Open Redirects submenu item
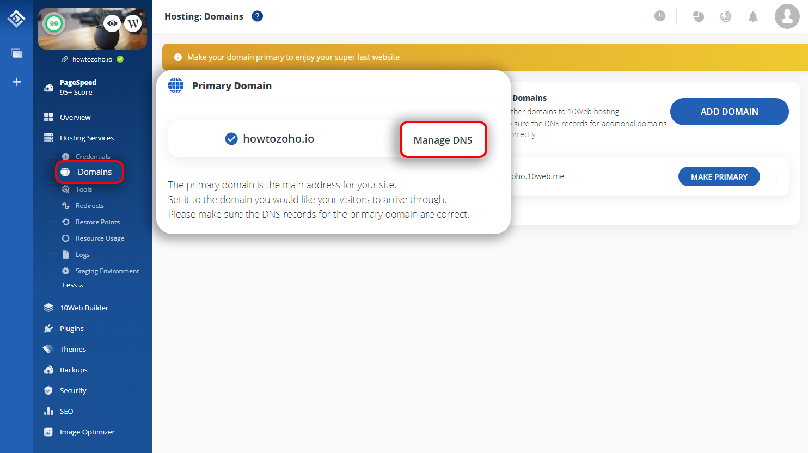Screen dimensions: 808x453 [89, 206]
